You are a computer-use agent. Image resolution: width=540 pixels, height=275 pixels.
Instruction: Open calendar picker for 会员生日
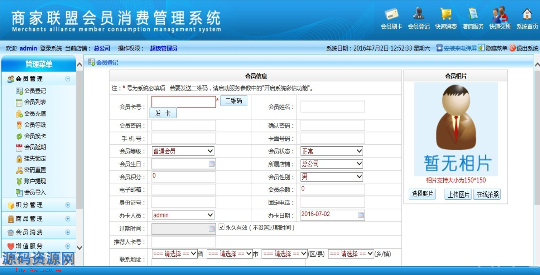[x=212, y=164]
